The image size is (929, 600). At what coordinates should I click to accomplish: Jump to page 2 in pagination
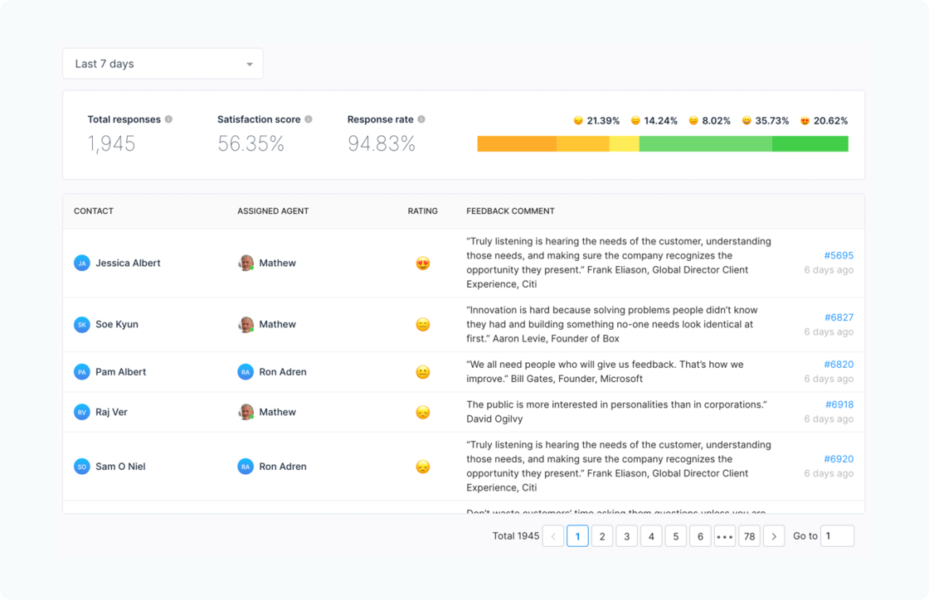pyautogui.click(x=602, y=536)
